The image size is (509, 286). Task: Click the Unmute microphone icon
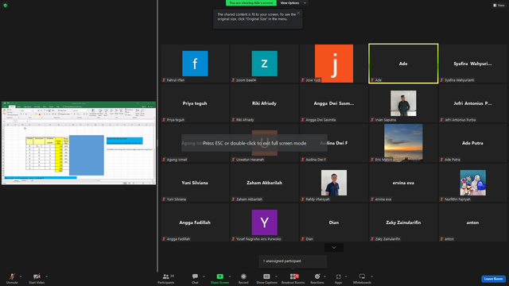(x=12, y=276)
